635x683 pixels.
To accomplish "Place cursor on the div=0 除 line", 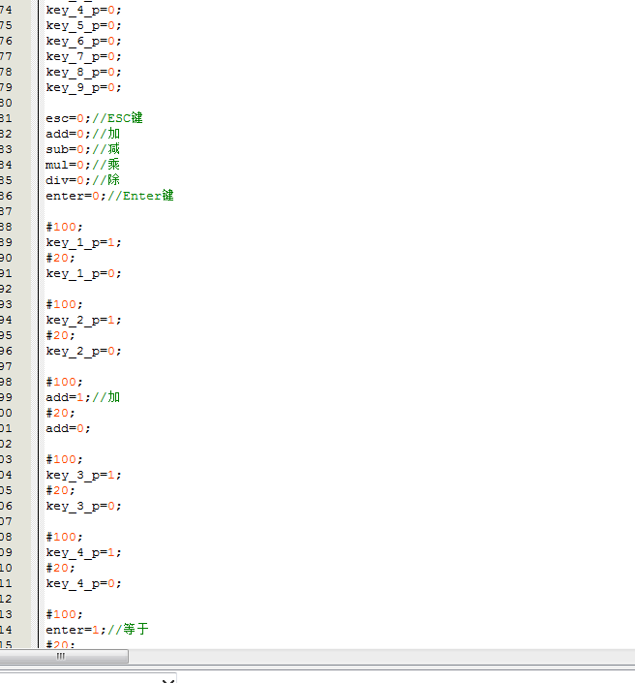I will point(82,180).
